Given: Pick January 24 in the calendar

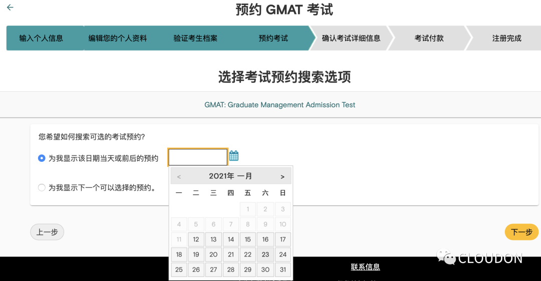Looking at the screenshot, I should click(283, 254).
